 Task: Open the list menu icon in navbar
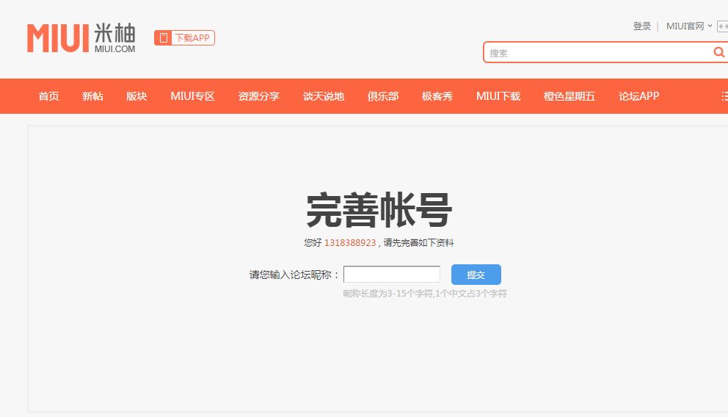pyautogui.click(x=724, y=96)
